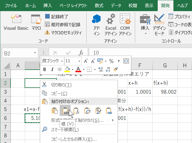Click the formula bar showing 10
The image size is (192, 143).
141,53
